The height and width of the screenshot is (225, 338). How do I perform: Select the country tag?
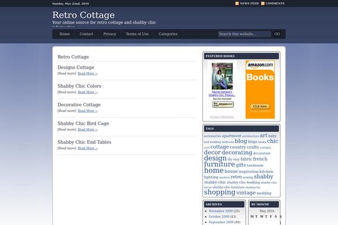[x=238, y=147]
